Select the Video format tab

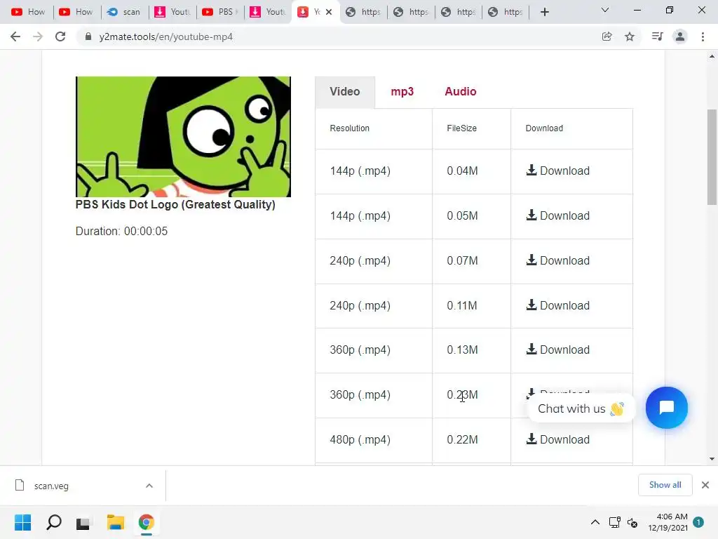(x=345, y=92)
